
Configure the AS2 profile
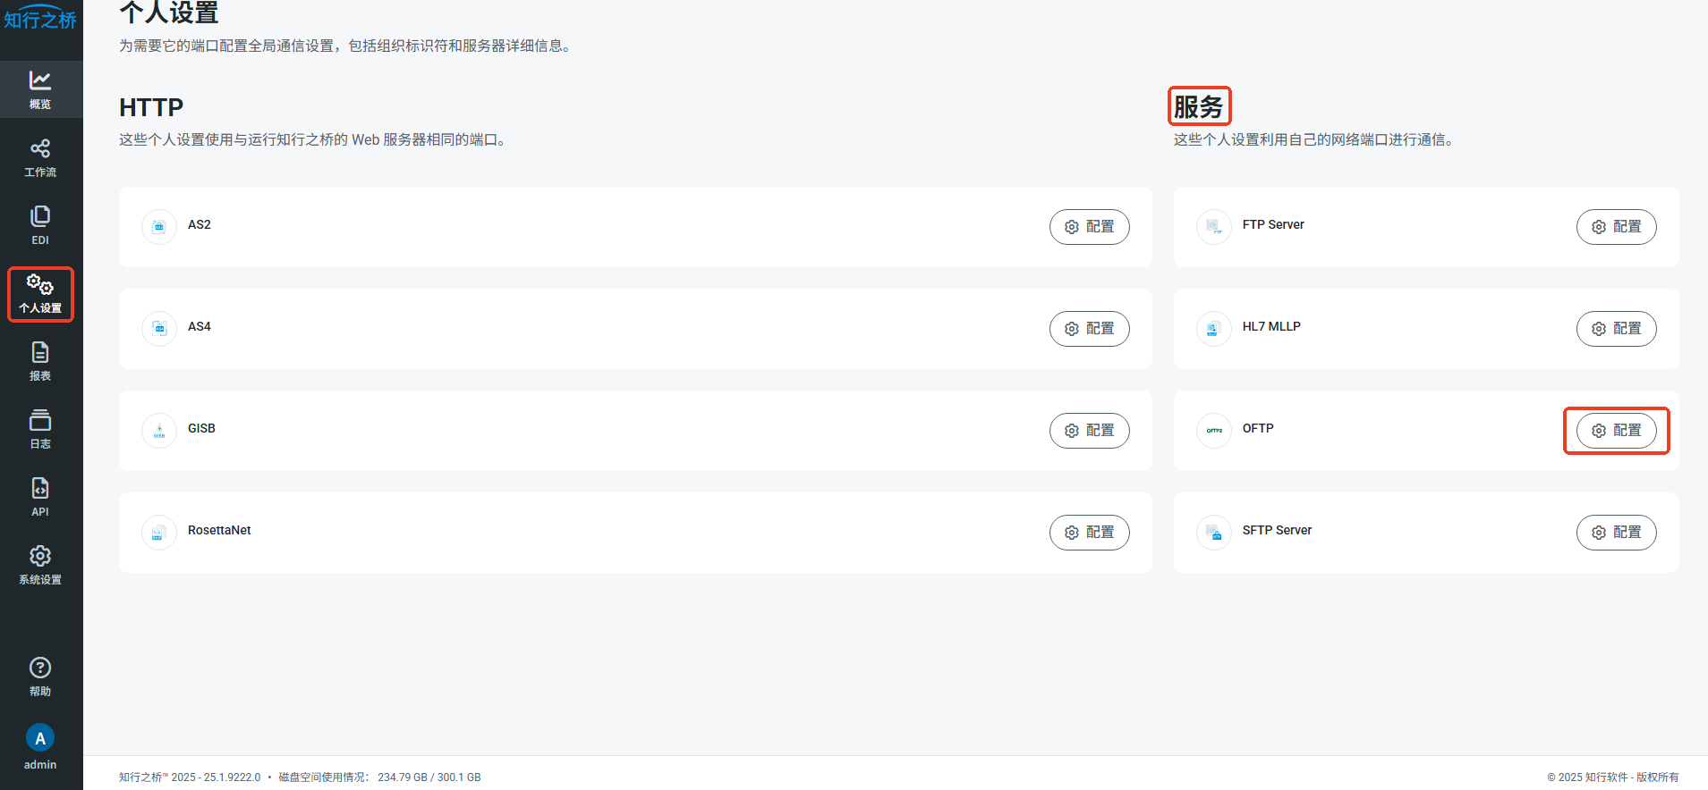pos(1089,227)
